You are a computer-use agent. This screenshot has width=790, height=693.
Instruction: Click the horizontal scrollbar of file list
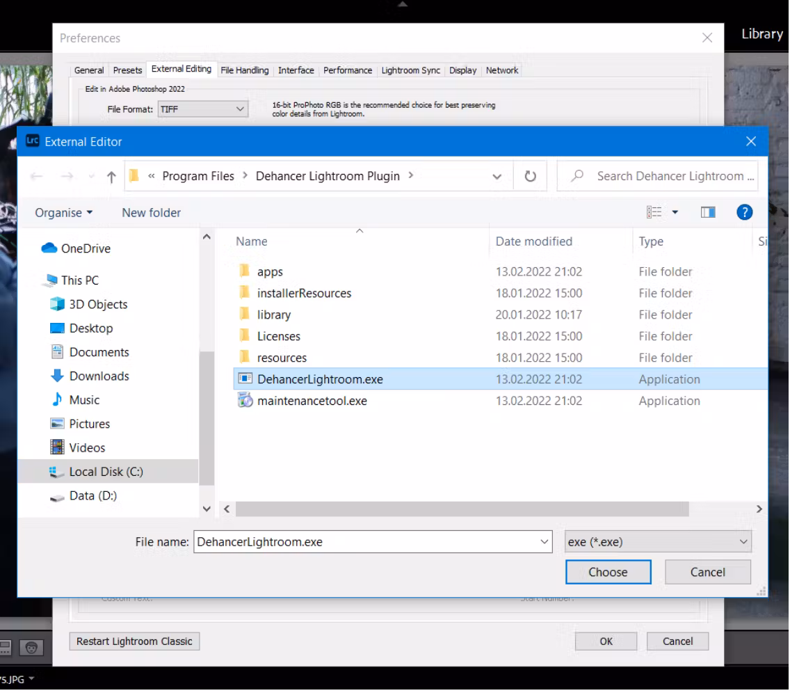click(462, 509)
